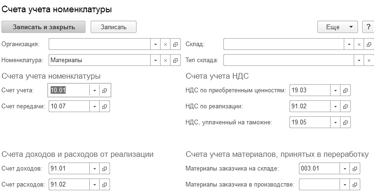
Task: Open the Номенклатура item form icon
Action: 176,60
